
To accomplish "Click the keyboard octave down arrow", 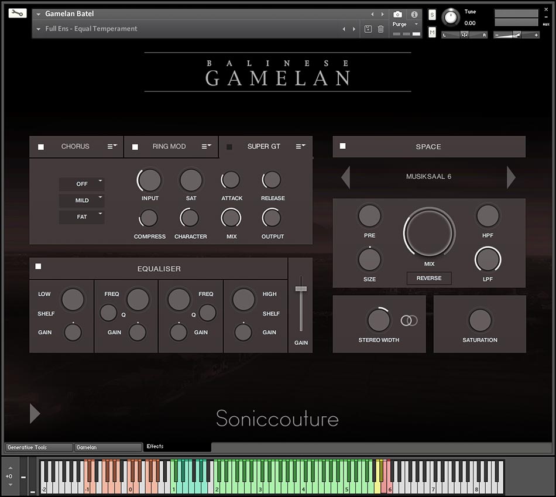I will click(11, 485).
